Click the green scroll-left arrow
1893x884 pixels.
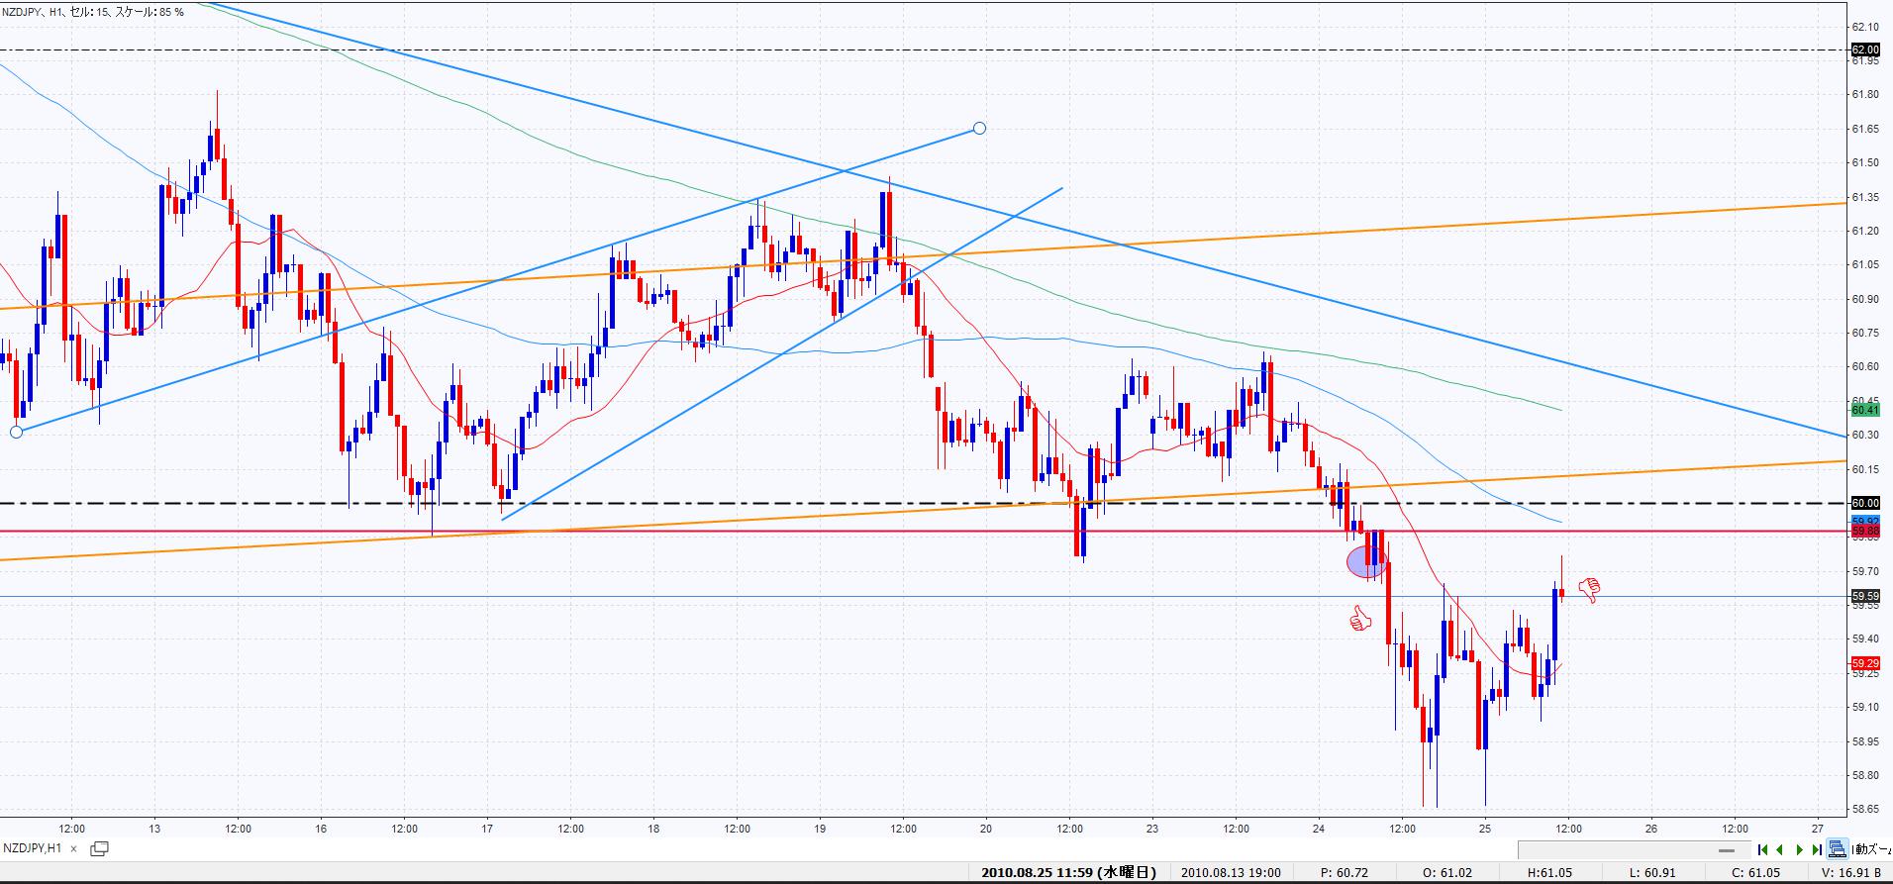click(1780, 849)
